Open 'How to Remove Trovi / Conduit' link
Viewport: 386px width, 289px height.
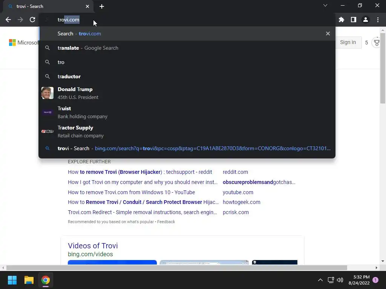pos(143,202)
